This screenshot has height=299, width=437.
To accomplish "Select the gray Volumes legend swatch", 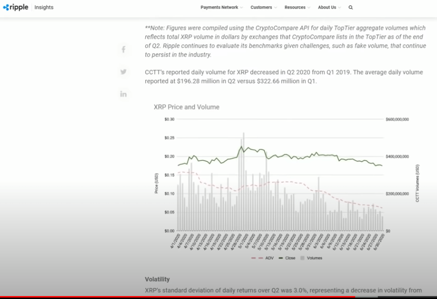I will click(x=303, y=258).
